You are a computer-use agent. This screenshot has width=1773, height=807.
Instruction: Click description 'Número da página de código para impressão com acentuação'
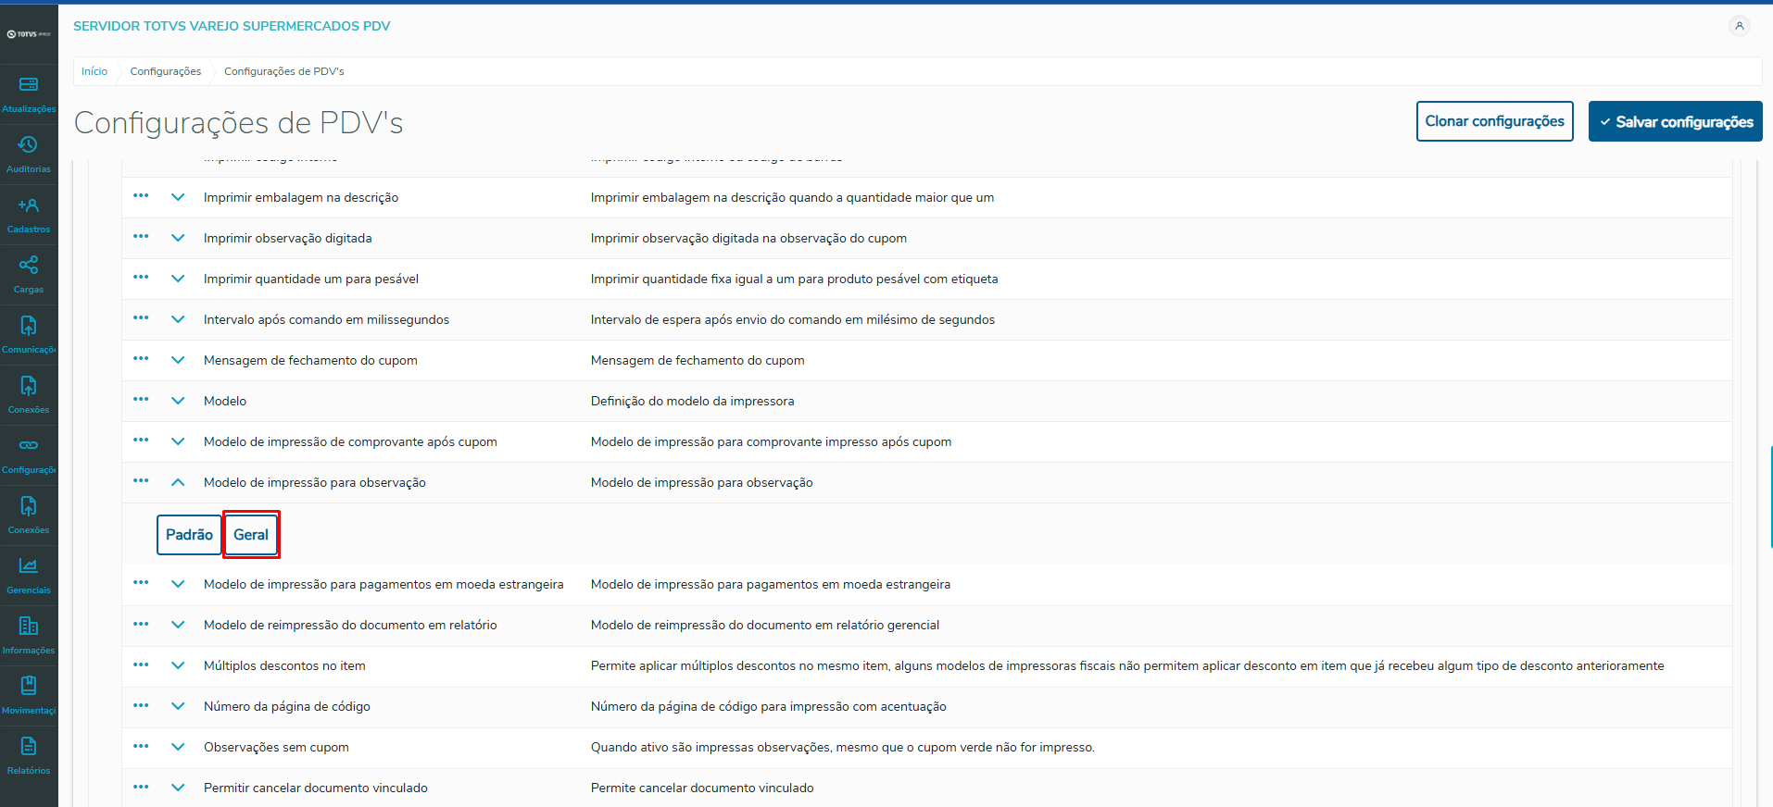(769, 706)
